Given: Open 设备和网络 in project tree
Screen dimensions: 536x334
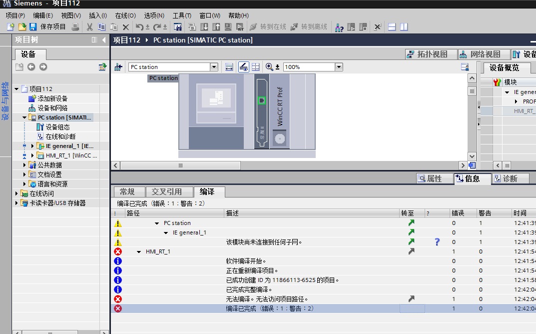Looking at the screenshot, I should 52,108.
